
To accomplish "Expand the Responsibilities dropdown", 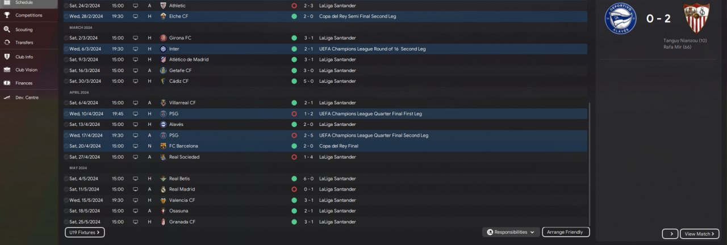I will pyautogui.click(x=511, y=232).
